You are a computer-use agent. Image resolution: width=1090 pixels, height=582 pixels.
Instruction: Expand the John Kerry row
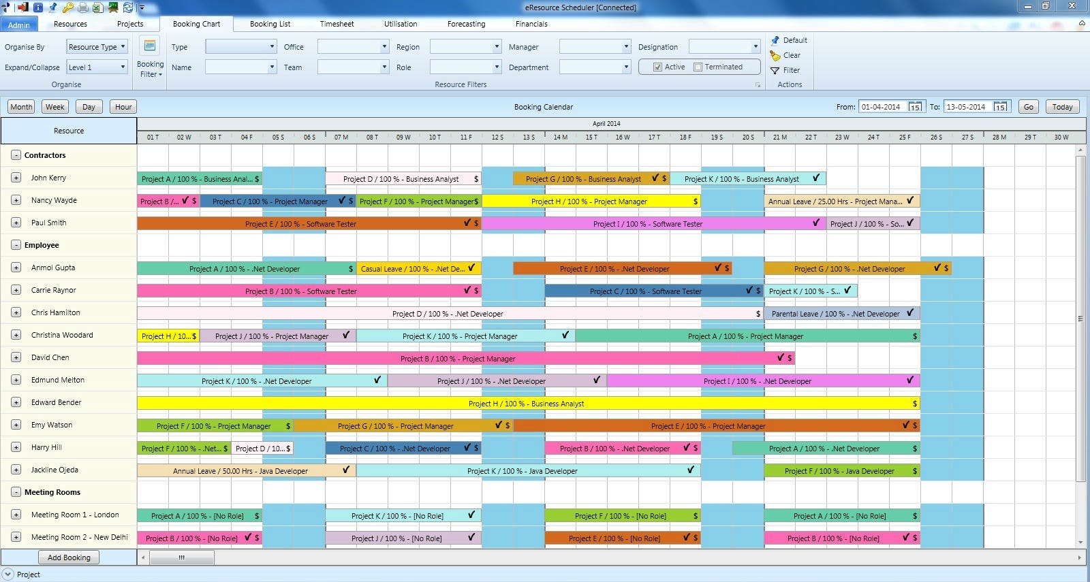point(16,178)
